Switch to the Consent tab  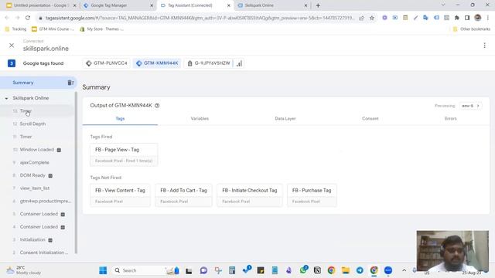370,119
